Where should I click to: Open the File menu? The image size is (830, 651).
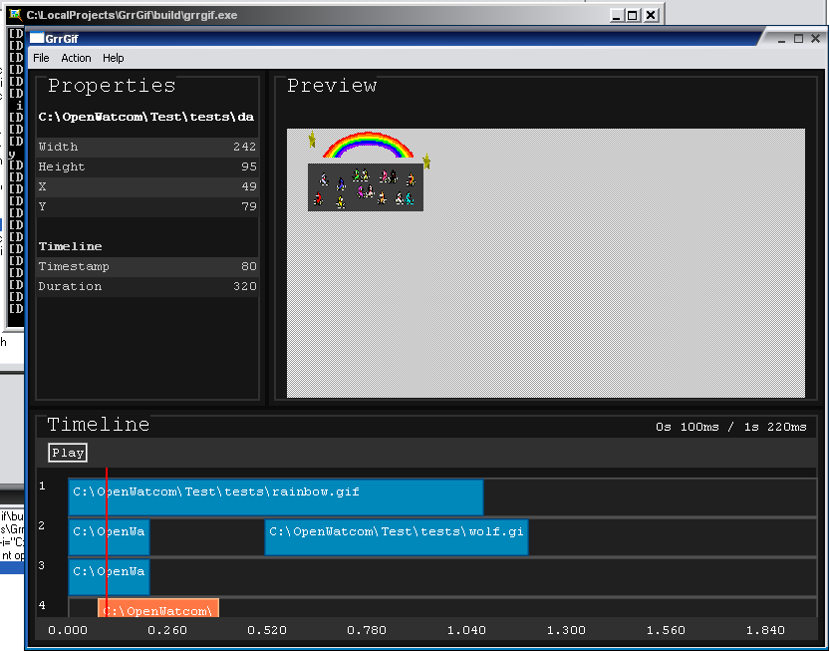click(x=41, y=59)
